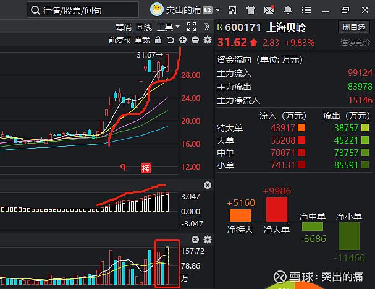The height and width of the screenshot is (289, 375).
Task: Click the 榜 badge on the chart
Action: [146, 168]
